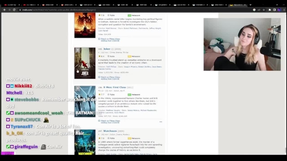Bookmark this page with the star icon
The width and height of the screenshot is (287, 161).
click(264, 10)
